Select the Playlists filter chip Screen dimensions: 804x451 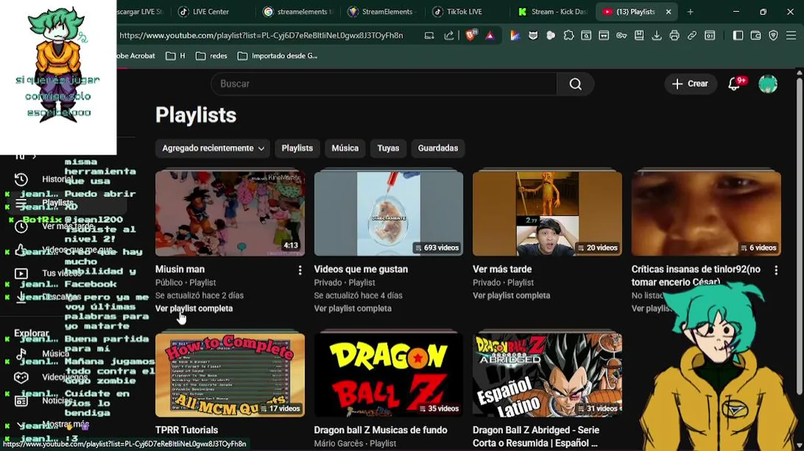[x=297, y=148]
